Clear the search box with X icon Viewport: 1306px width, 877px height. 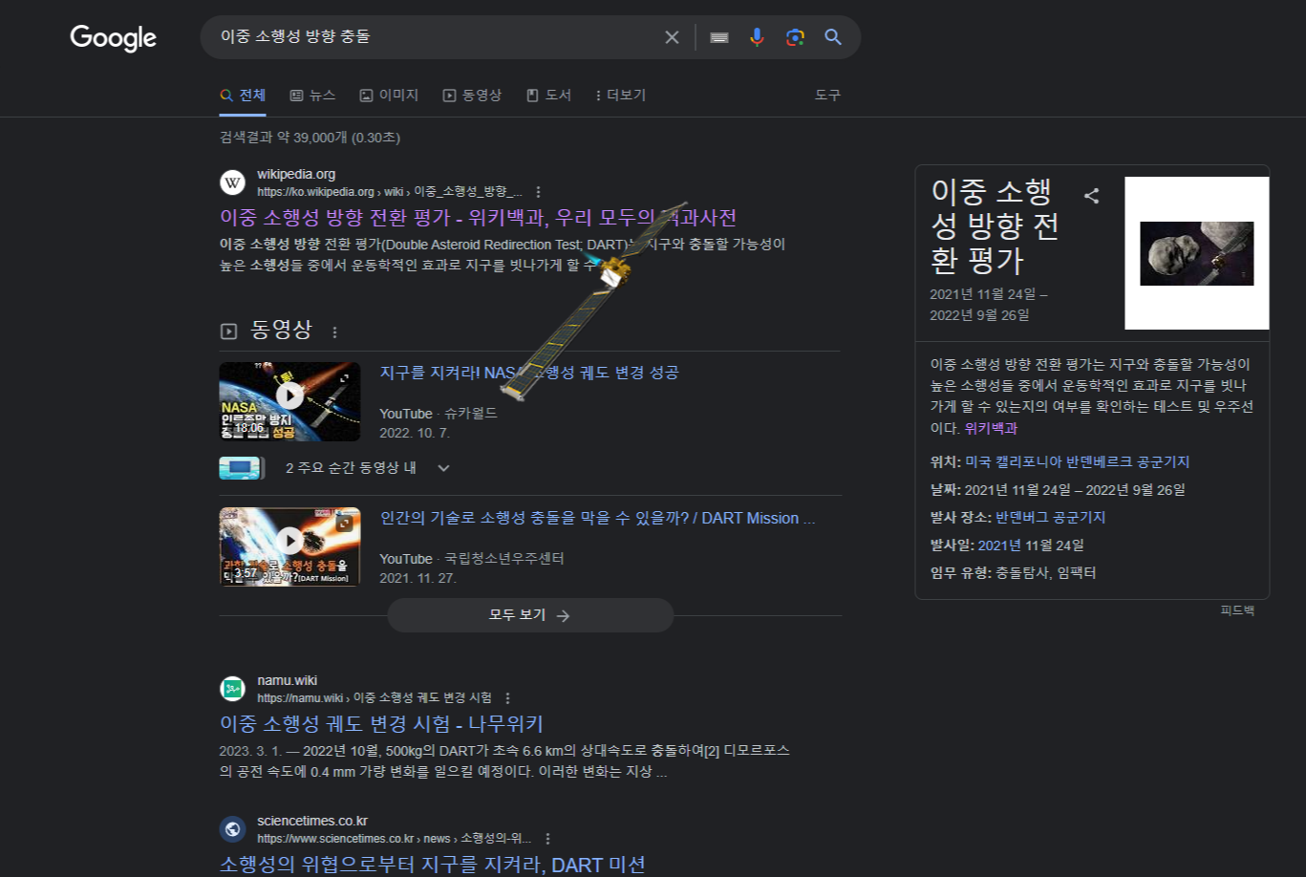point(672,37)
